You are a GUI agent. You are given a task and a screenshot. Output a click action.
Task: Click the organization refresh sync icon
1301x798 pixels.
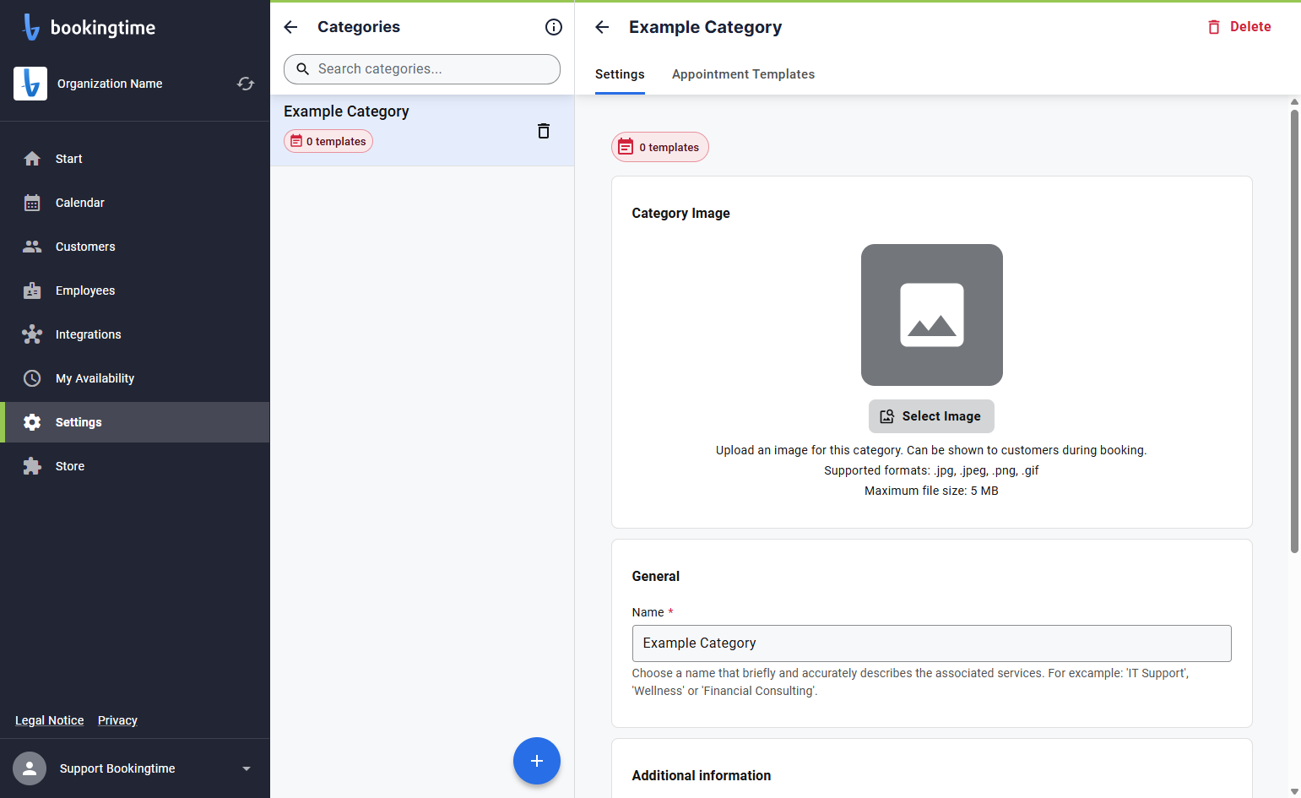point(246,84)
